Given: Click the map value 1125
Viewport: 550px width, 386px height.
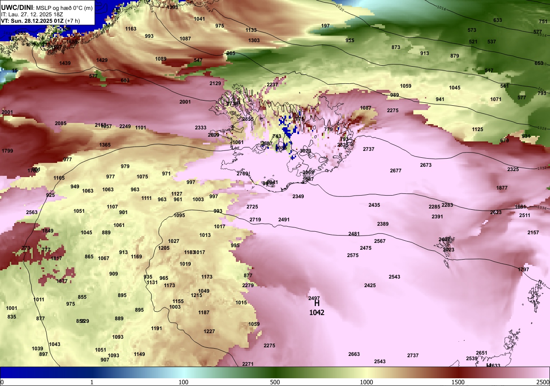Looking at the screenshot, I should click(477, 129).
